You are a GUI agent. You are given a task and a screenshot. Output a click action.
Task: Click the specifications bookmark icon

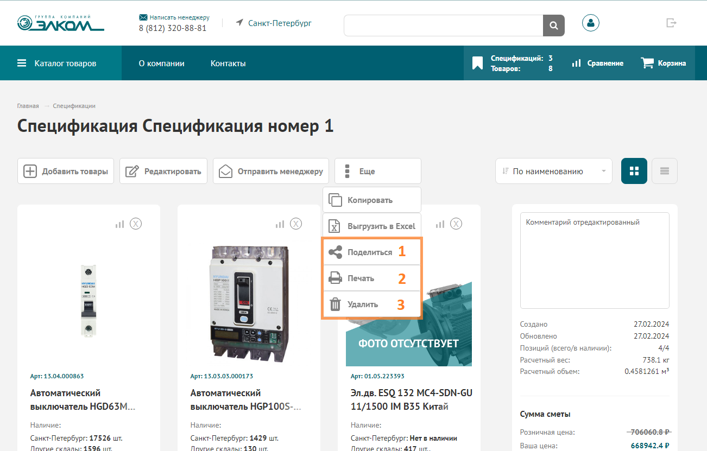click(x=477, y=63)
